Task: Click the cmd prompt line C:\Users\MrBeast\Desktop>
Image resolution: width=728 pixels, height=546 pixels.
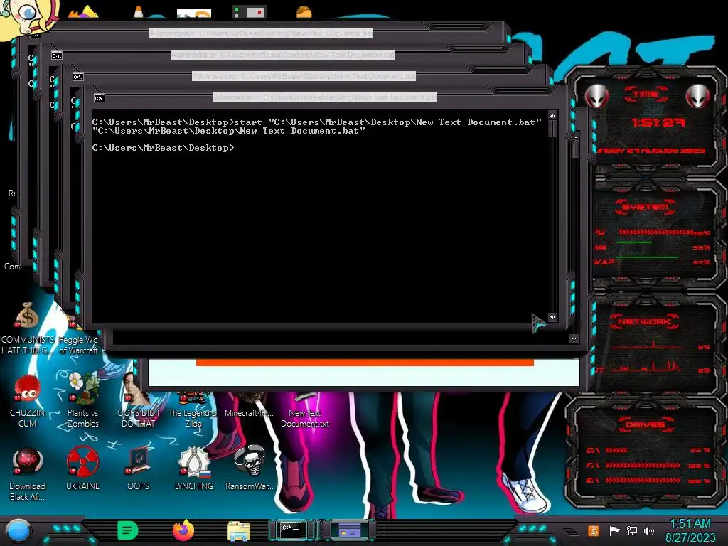Action: (163, 148)
